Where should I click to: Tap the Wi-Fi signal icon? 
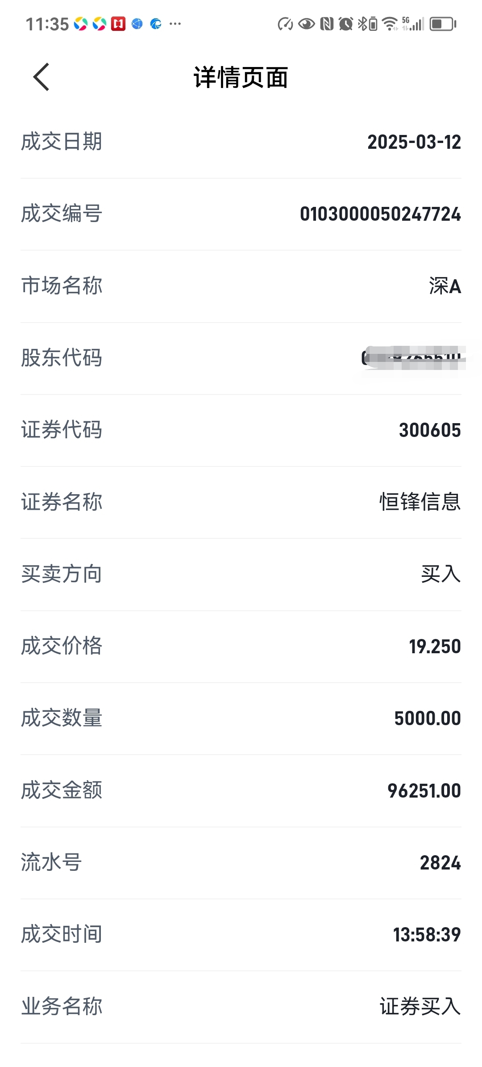391,24
